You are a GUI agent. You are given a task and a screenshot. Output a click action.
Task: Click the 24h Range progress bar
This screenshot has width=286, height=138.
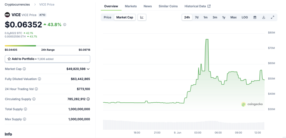coord(47,46)
